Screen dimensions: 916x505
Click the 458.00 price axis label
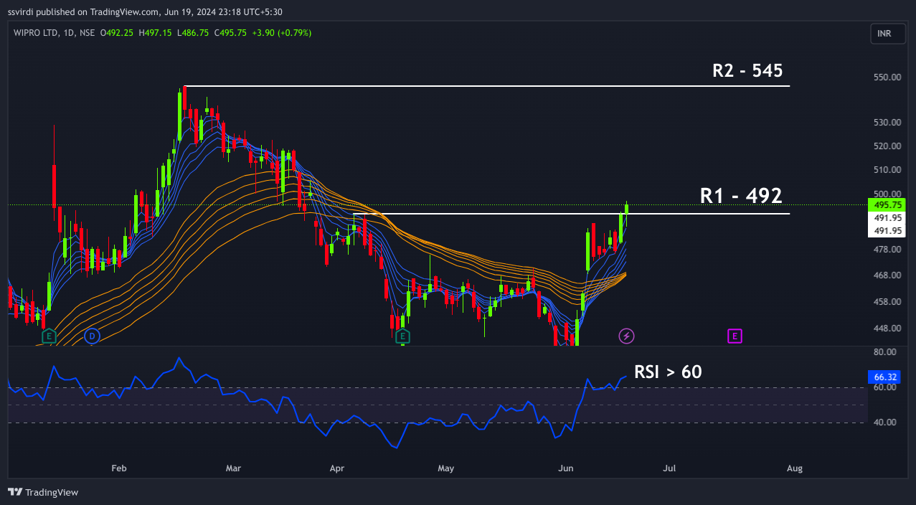pos(886,302)
